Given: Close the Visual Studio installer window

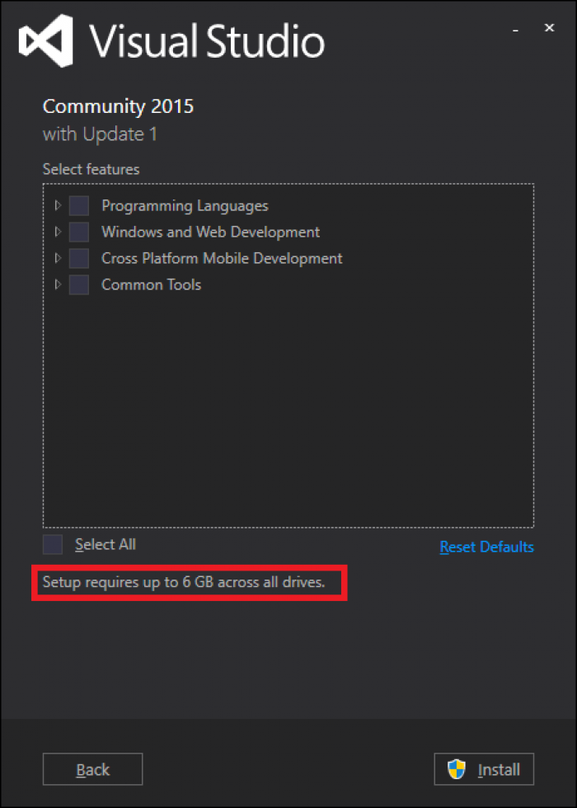Looking at the screenshot, I should pos(550,28).
